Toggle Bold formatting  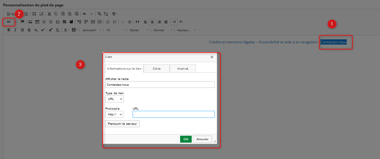[x=9, y=30]
